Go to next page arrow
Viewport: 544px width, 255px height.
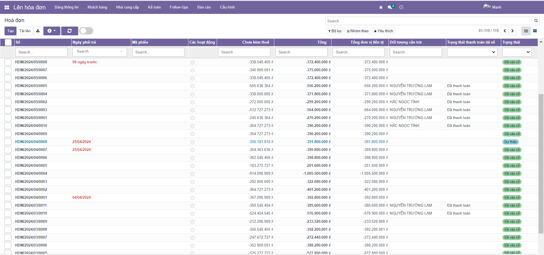513,31
